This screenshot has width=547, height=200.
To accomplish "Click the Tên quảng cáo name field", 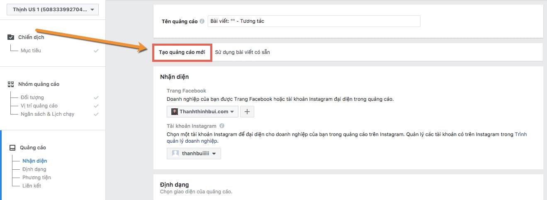I will click(314, 21).
